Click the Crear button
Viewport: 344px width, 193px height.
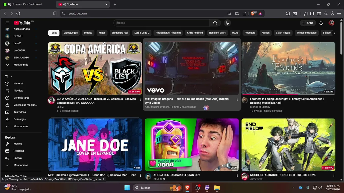(x=308, y=23)
